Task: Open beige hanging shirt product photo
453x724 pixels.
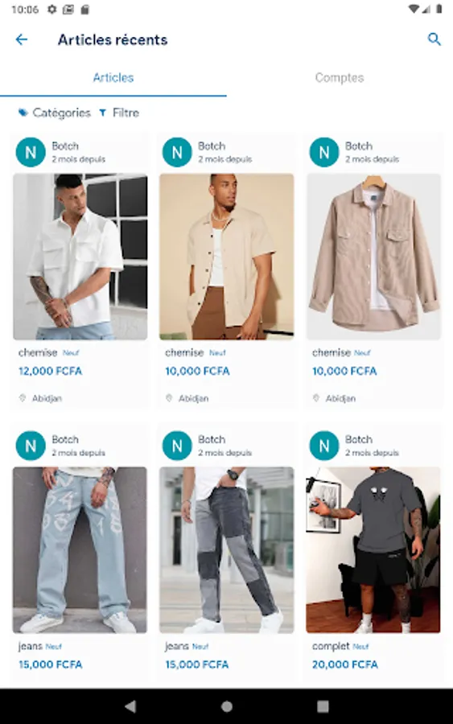Action: [373, 257]
